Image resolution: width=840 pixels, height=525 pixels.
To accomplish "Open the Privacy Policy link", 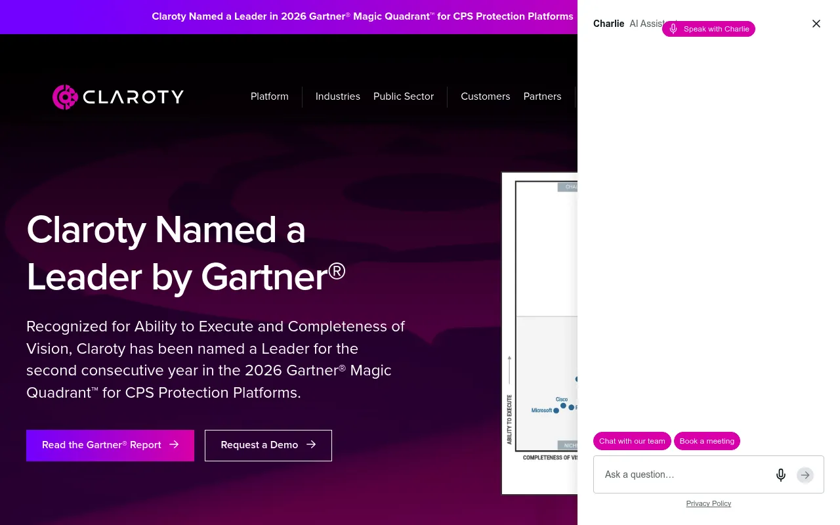I will (x=709, y=503).
